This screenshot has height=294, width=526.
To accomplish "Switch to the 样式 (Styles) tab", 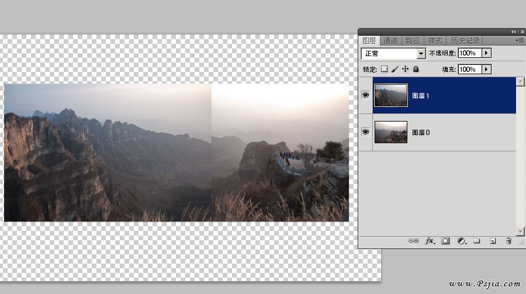I will (x=435, y=41).
